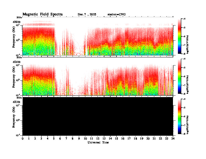Click hour tick label "8" on time axis

(73, 138)
